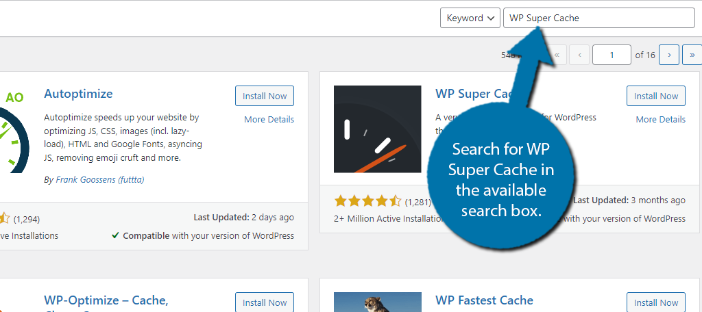
Task: Click the Autoptimize AO gauge icon
Action: point(15,131)
